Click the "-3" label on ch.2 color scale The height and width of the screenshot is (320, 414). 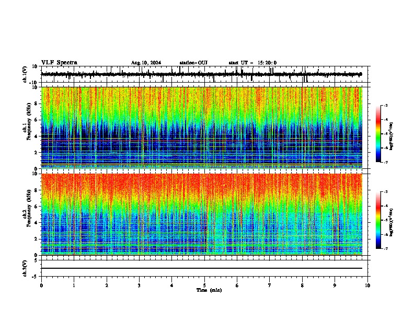click(x=385, y=192)
